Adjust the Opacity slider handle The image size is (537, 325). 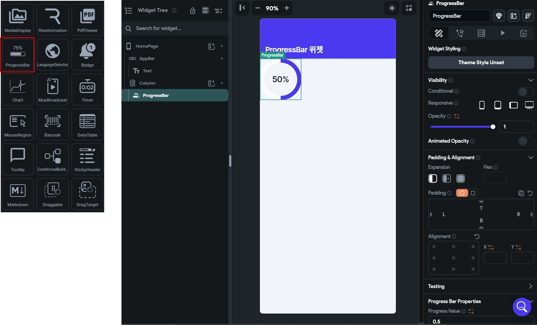[x=493, y=127]
